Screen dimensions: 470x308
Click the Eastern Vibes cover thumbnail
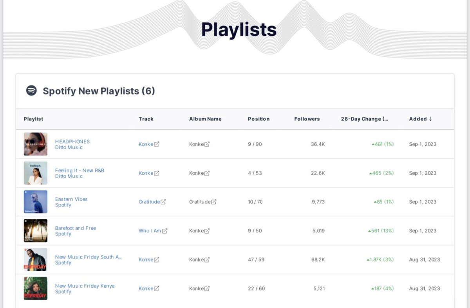(x=35, y=202)
